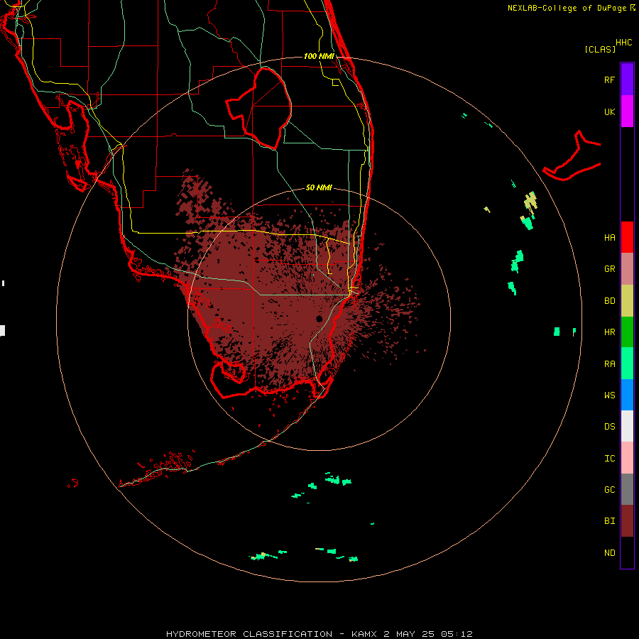Image resolution: width=639 pixels, height=639 pixels.
Task: Click the 'HHC' product code text
Action: click(x=623, y=43)
